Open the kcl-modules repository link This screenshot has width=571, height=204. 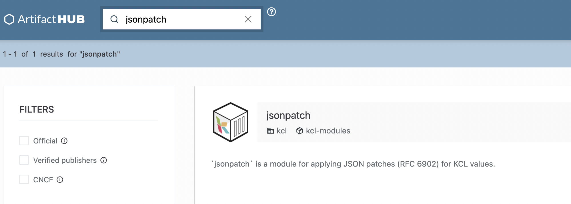click(x=328, y=131)
